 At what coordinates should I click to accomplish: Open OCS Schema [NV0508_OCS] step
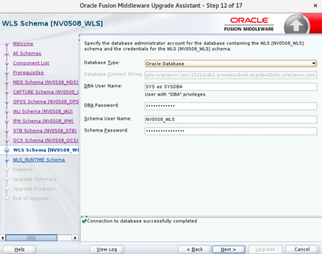pos(45,140)
